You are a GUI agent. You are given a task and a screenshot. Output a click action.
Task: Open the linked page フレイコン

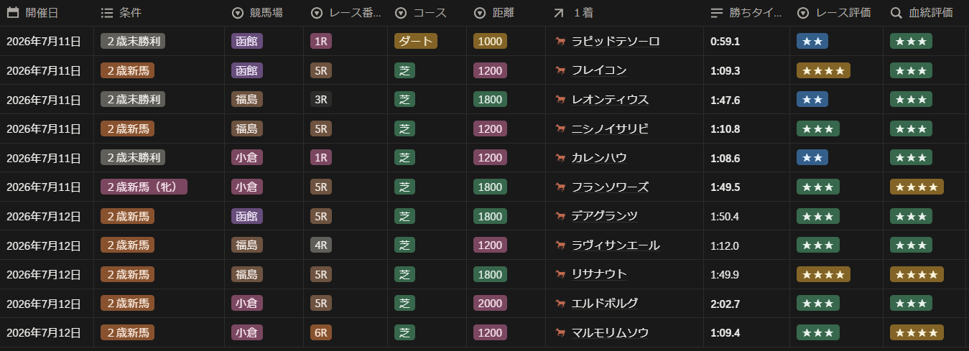tap(599, 70)
